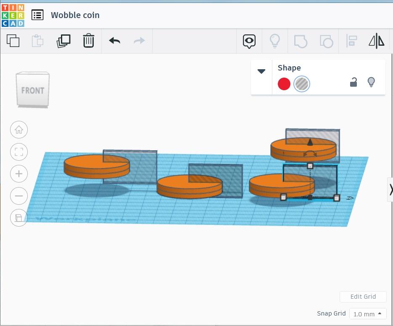393x326 pixels.
Task: Click the black cone height handle
Action: (310, 142)
